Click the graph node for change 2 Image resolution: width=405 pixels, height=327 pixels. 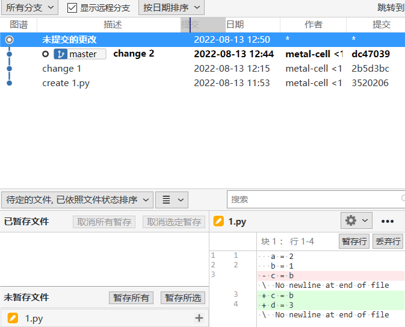(x=9, y=54)
